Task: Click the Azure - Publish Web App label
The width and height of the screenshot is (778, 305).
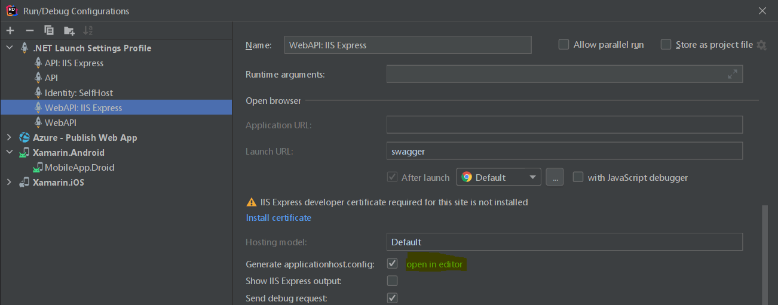Action: tap(85, 137)
